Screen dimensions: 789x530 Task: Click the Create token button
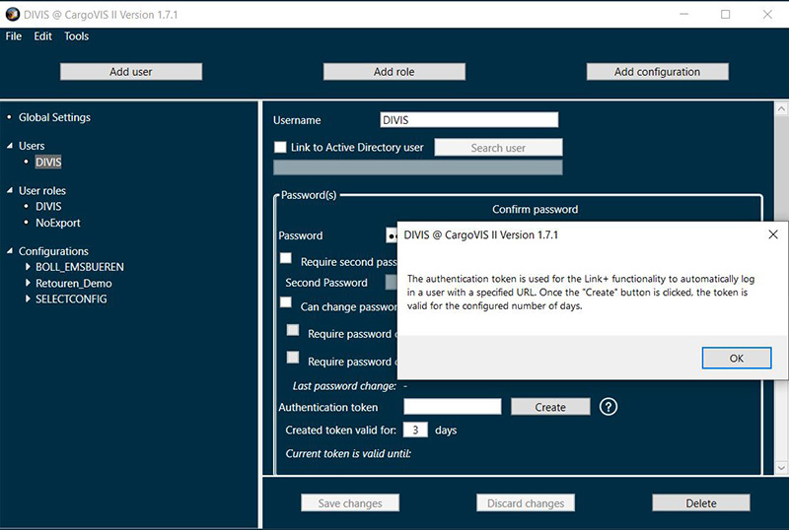pos(550,407)
